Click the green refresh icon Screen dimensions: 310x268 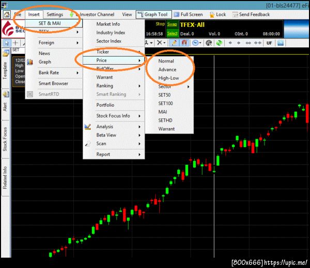219,43
